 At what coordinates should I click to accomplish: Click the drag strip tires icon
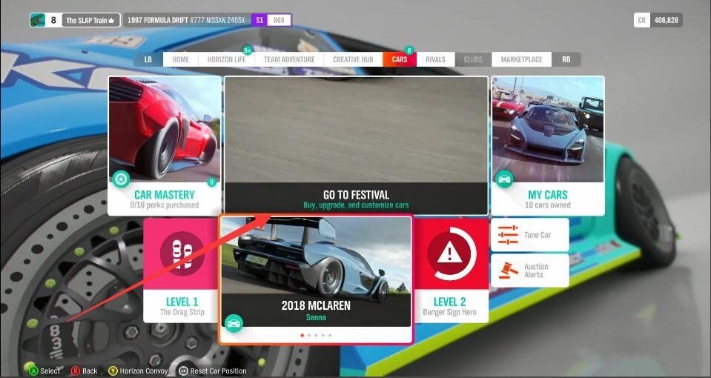click(182, 253)
